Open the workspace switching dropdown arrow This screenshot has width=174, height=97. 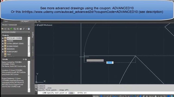point(158,96)
